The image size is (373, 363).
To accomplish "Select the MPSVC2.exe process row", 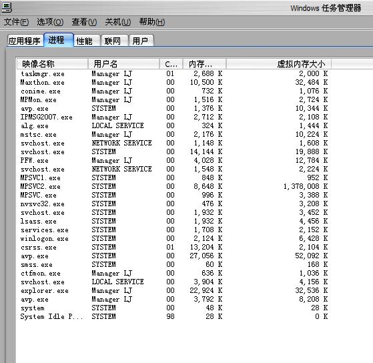I will (173, 186).
